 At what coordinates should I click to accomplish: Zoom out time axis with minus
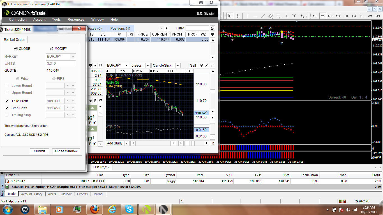click(187, 143)
